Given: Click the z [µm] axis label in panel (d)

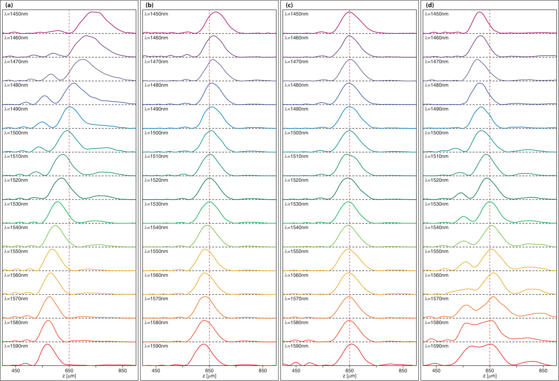Looking at the screenshot, I should (490, 376).
